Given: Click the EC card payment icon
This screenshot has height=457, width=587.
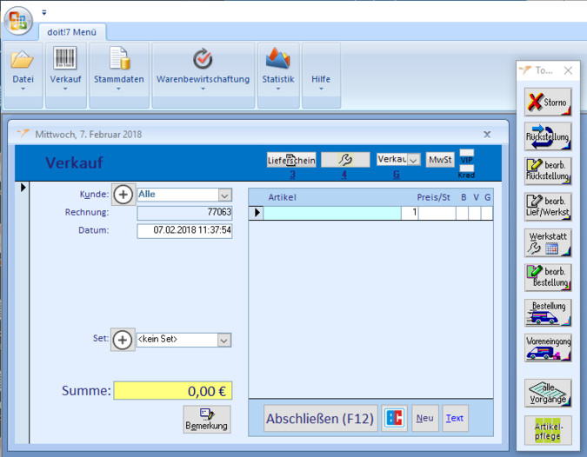Looking at the screenshot, I should coord(394,419).
